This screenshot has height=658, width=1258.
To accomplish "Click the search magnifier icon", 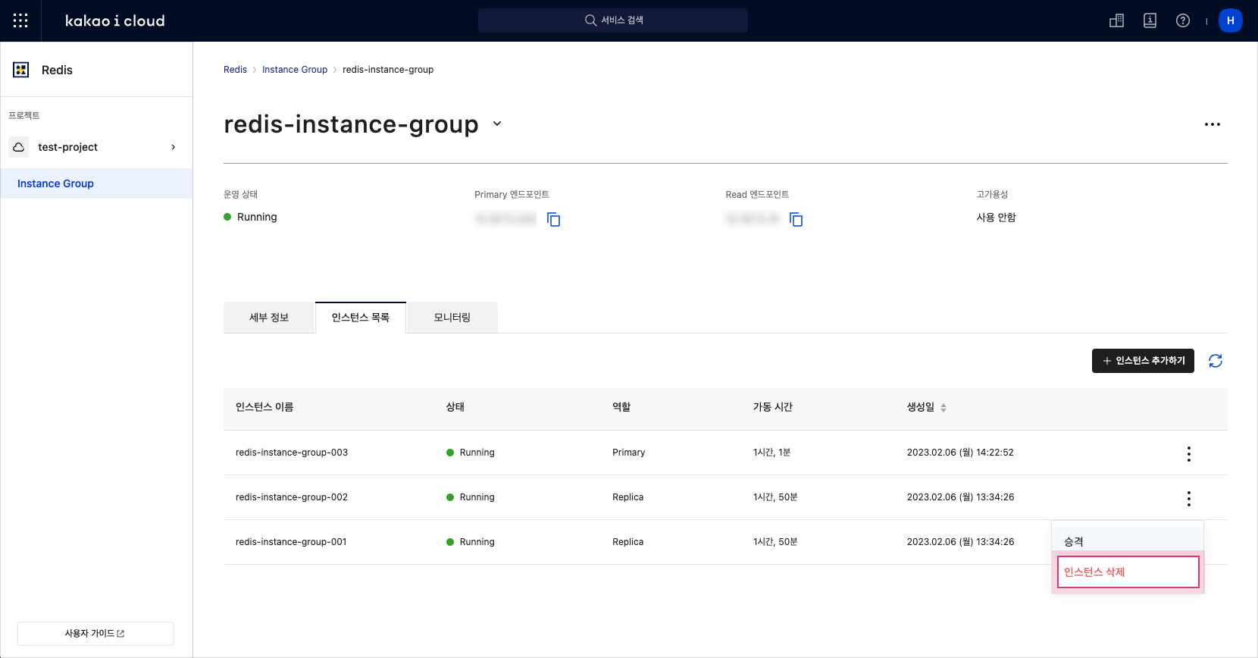I will (x=590, y=20).
